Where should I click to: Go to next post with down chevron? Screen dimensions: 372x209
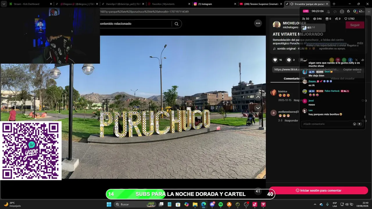258,108
